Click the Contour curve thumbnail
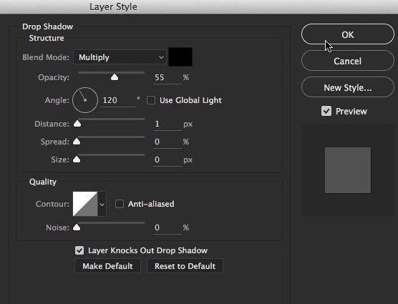 coord(85,204)
